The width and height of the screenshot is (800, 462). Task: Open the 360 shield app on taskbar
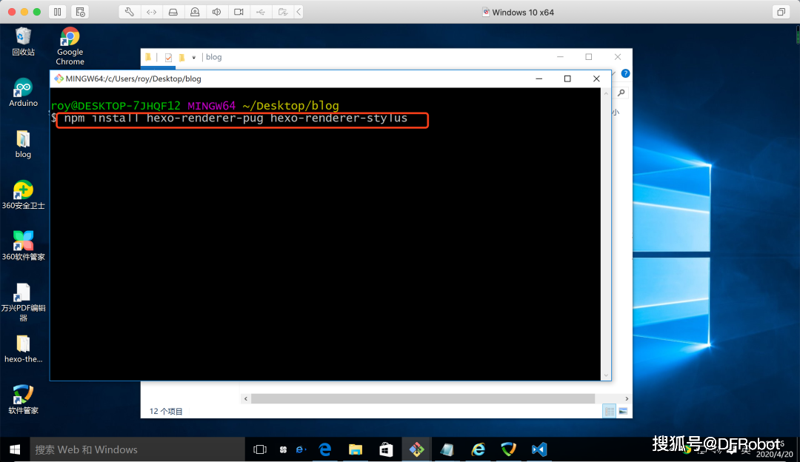(509, 449)
